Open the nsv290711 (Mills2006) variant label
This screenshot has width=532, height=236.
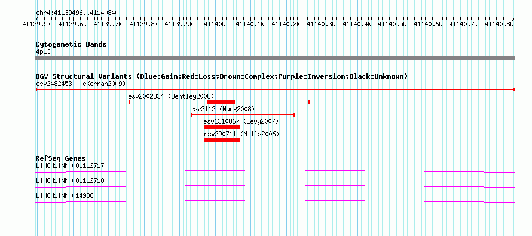(x=241, y=134)
